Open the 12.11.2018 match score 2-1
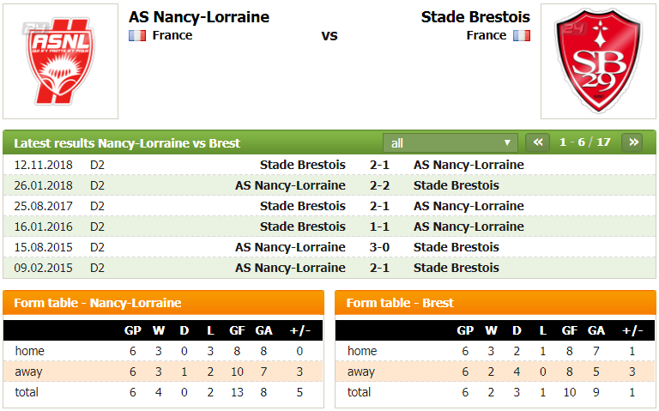Image resolution: width=659 pixels, height=411 pixels. 379,165
